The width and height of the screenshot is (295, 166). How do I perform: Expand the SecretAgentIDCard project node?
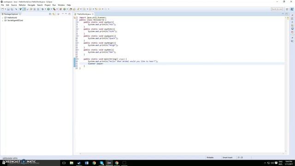coord(2,20)
